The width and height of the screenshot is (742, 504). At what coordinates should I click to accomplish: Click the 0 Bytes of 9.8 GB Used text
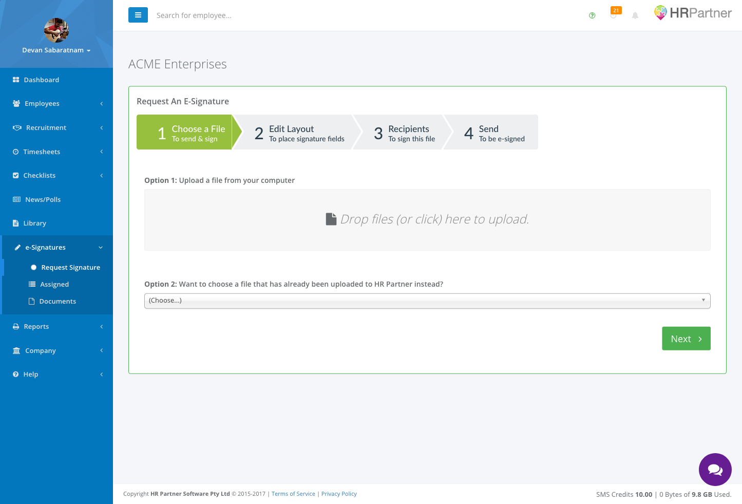click(695, 494)
